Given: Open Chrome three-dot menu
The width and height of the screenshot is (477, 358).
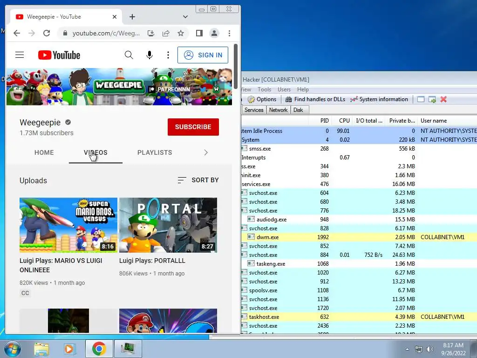Looking at the screenshot, I should click(x=229, y=33).
